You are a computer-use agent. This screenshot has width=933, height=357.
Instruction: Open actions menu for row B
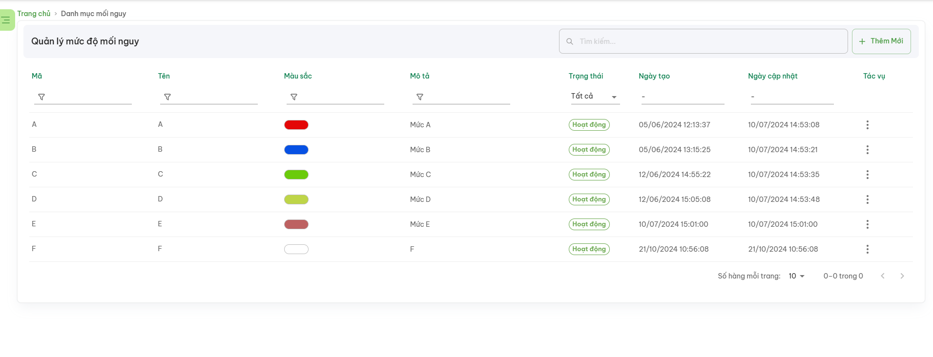pos(868,150)
